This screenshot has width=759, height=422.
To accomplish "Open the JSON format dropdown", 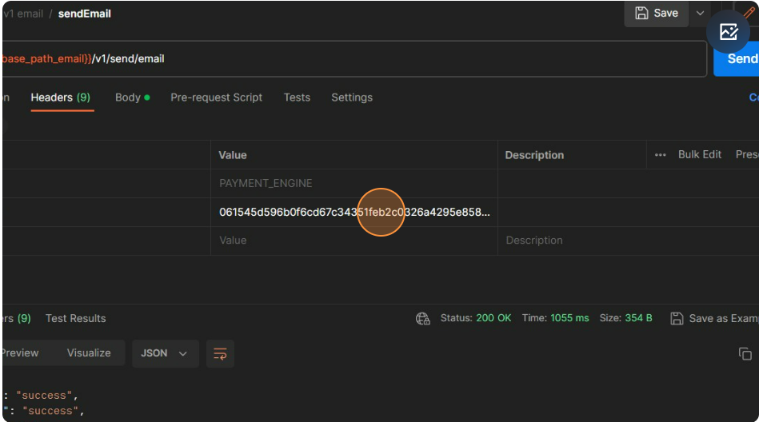I will (164, 353).
